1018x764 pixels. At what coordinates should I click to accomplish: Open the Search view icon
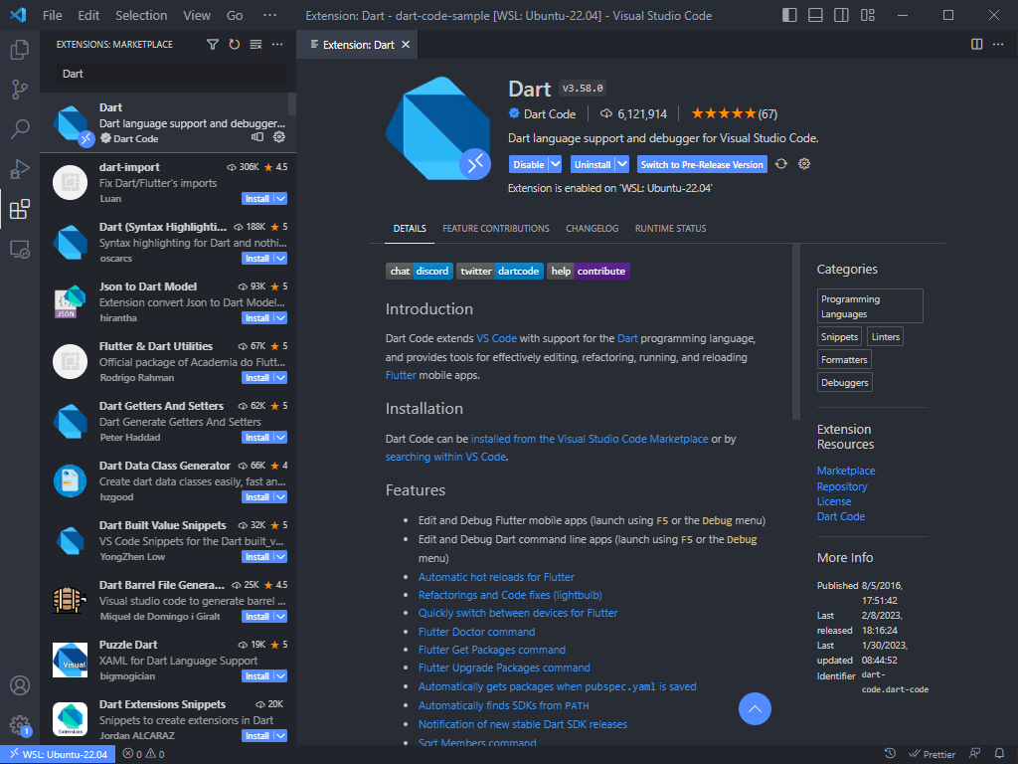[x=20, y=129]
